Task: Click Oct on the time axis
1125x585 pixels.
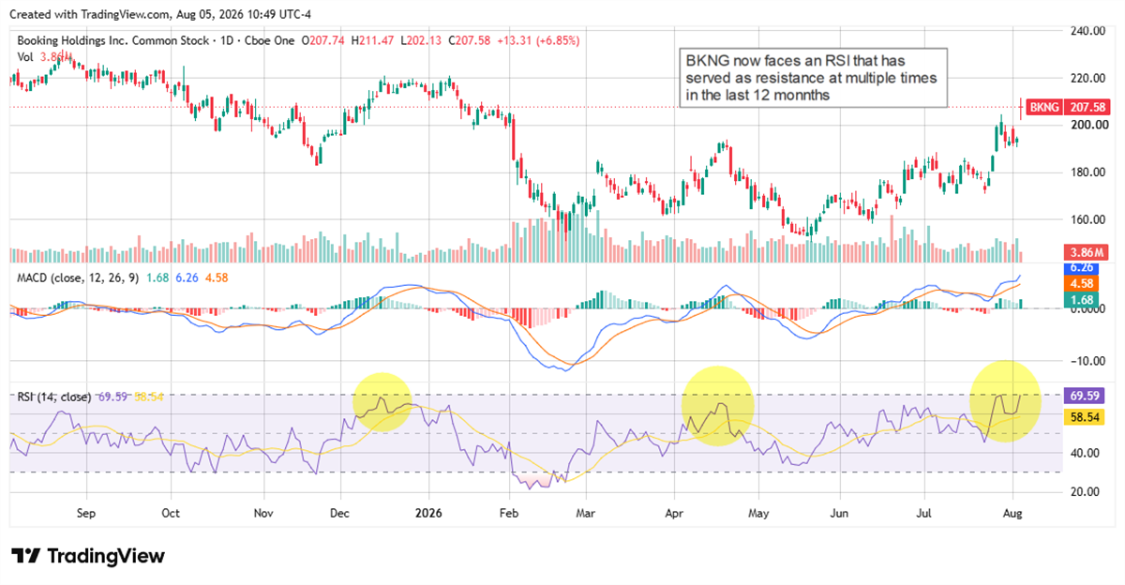Action: pyautogui.click(x=172, y=514)
